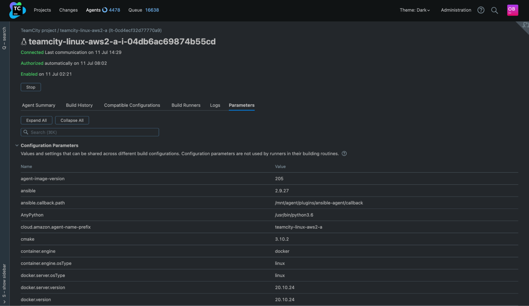Image resolution: width=529 pixels, height=306 pixels.
Task: Open the sidebar Q search strip
Action: coord(4,38)
